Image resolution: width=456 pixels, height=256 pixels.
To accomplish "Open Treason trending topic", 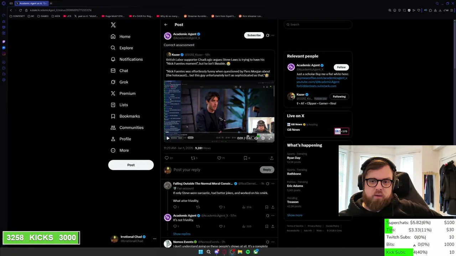I will click(x=293, y=202).
